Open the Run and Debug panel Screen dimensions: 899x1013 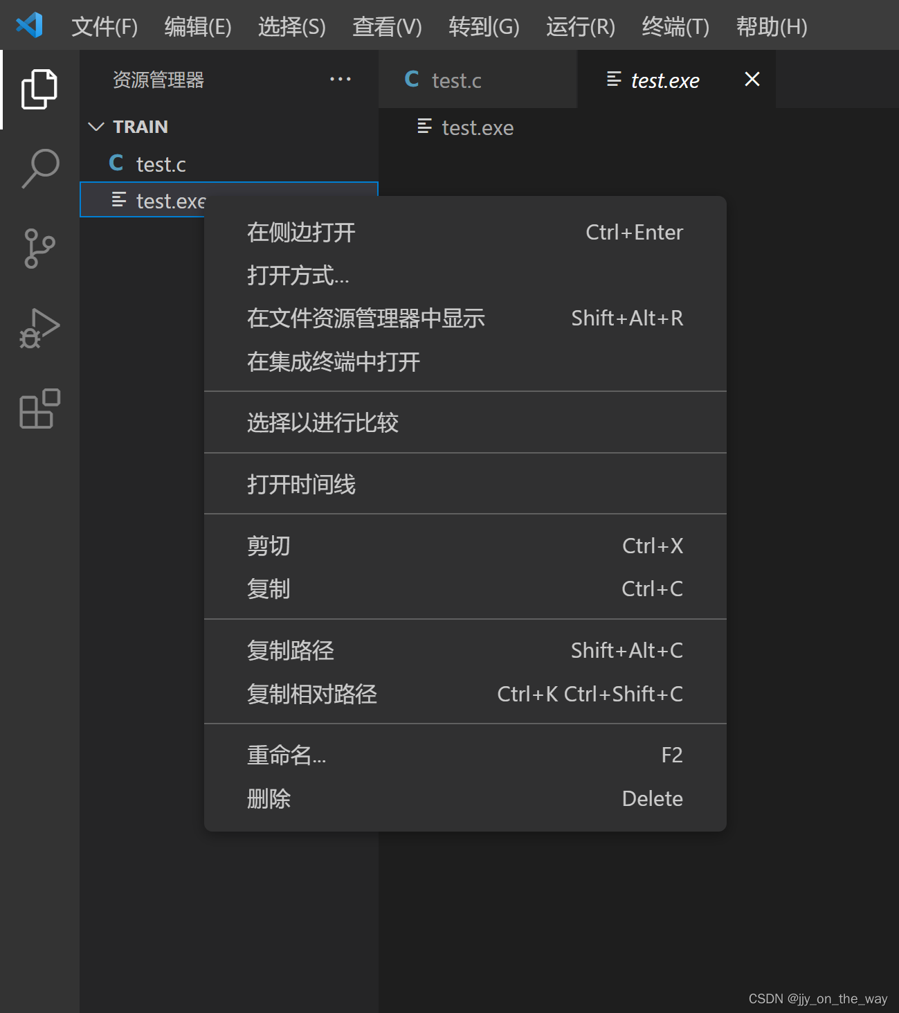pos(39,328)
